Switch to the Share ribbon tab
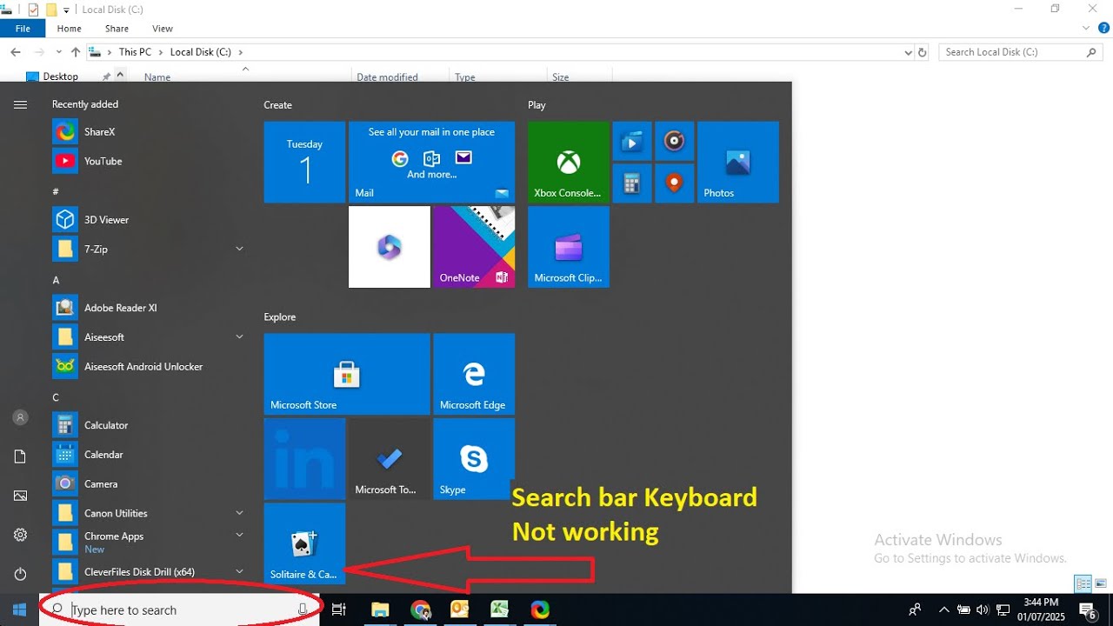The image size is (1113, 626). point(117,29)
